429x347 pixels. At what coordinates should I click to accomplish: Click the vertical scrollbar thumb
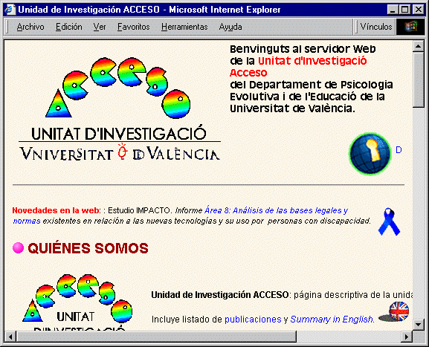419,80
